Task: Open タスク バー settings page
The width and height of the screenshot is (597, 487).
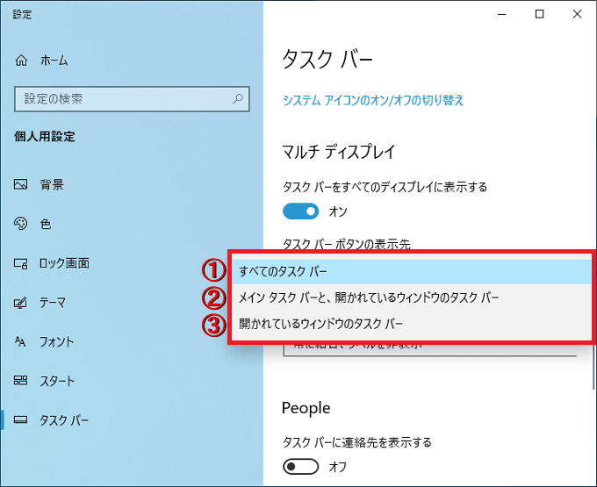Action: 132,419
